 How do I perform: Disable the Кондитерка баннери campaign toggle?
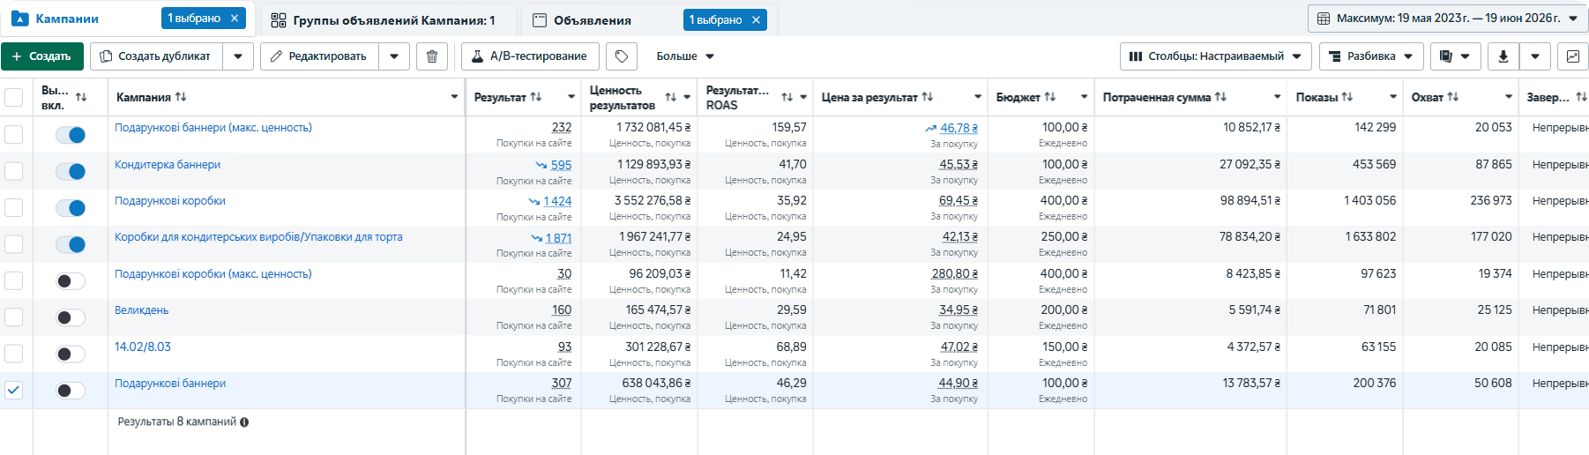(x=71, y=171)
